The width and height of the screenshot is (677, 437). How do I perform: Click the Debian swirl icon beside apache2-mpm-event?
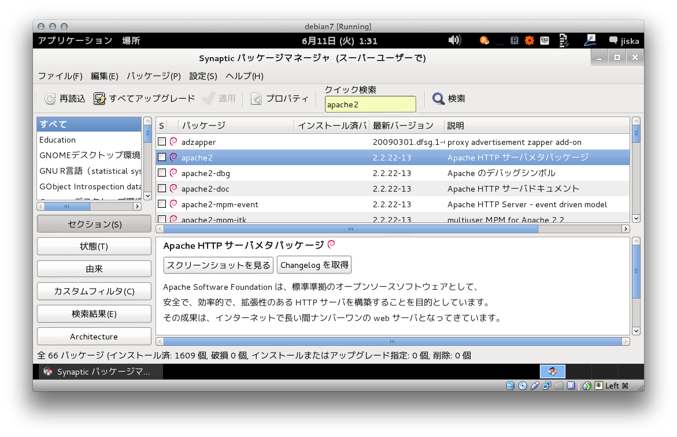pos(173,203)
